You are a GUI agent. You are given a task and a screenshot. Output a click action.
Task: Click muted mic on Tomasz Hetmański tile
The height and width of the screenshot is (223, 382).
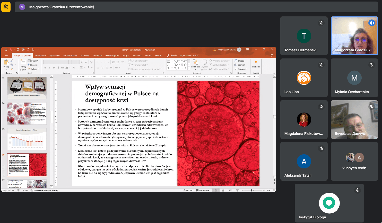(321, 23)
